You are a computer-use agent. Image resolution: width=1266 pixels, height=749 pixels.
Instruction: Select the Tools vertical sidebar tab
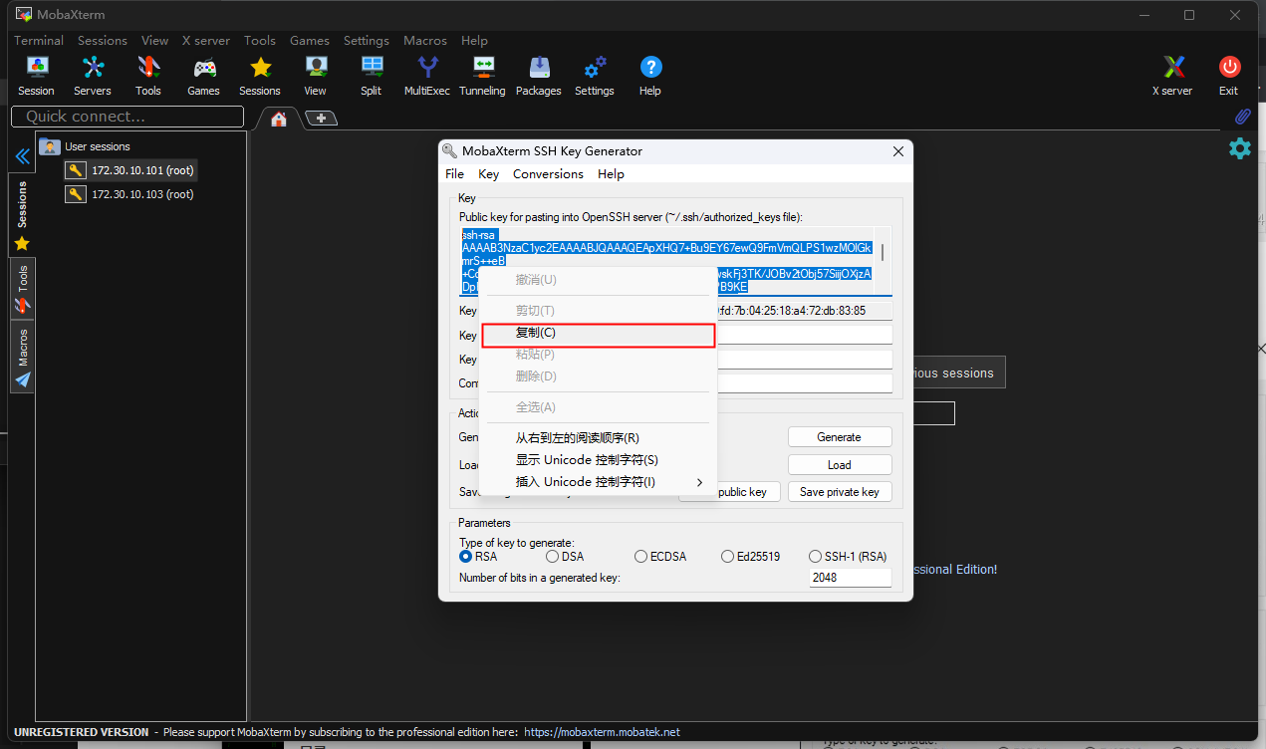click(x=22, y=289)
